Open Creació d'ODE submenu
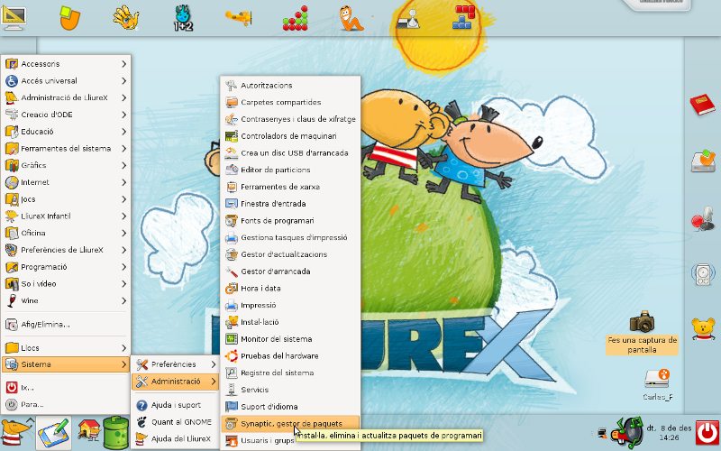This screenshot has width=721, height=451. click(x=66, y=115)
